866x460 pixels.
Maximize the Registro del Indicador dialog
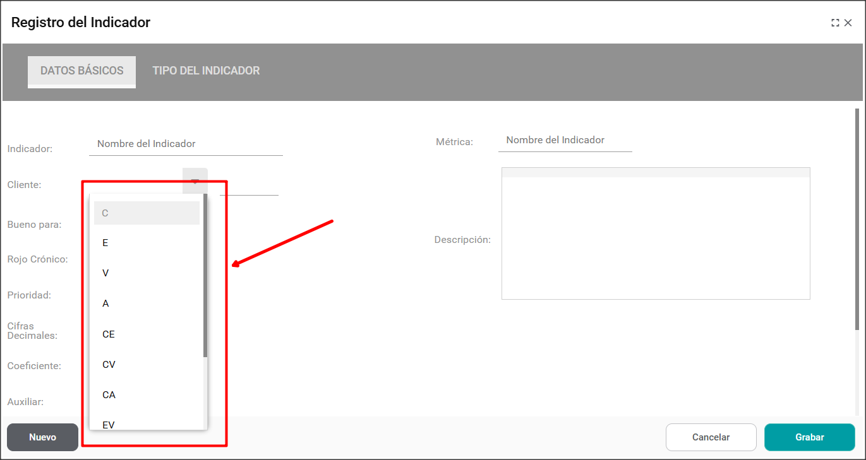(x=835, y=23)
